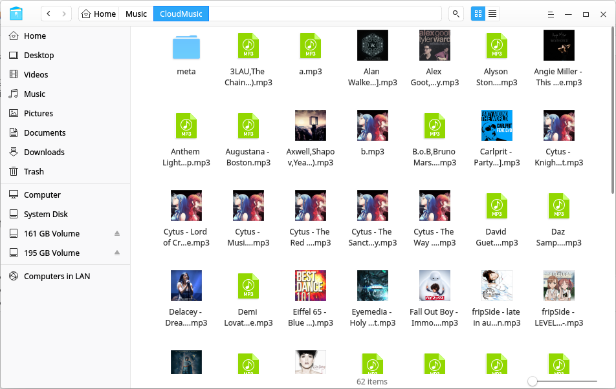Eject the 161 GB Volume
This screenshot has height=389, width=616.
click(x=117, y=233)
